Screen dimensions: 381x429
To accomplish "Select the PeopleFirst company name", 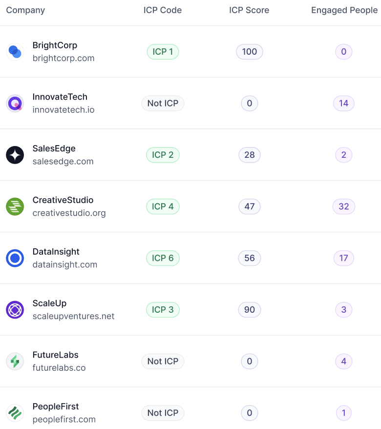I will click(56, 407).
